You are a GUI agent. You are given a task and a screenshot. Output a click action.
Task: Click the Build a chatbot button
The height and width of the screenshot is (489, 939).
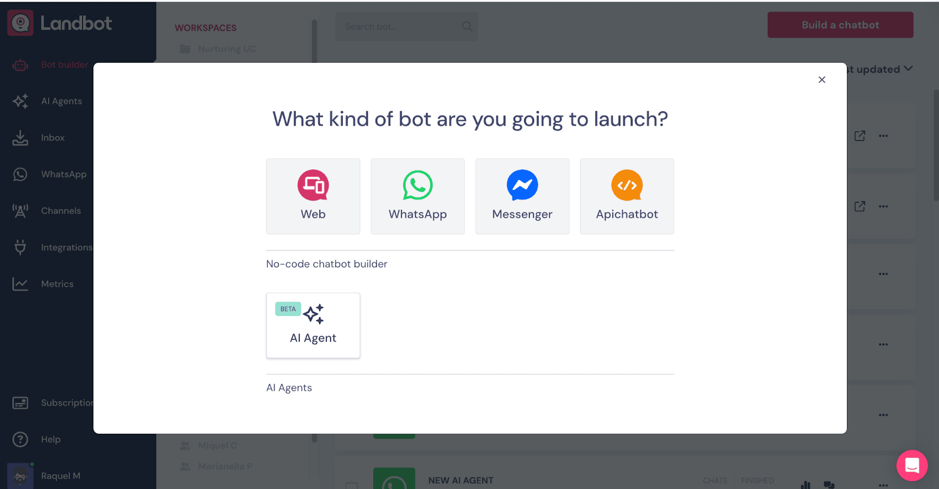pos(840,25)
